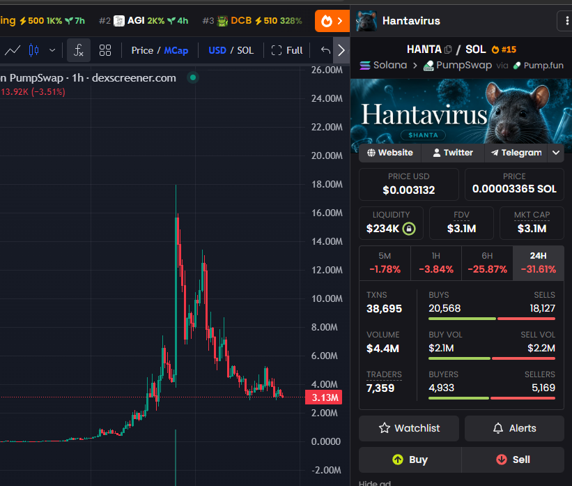Viewport: 572px width, 486px height.
Task: Click the buyers/sellers ratio bar
Action: (492, 398)
